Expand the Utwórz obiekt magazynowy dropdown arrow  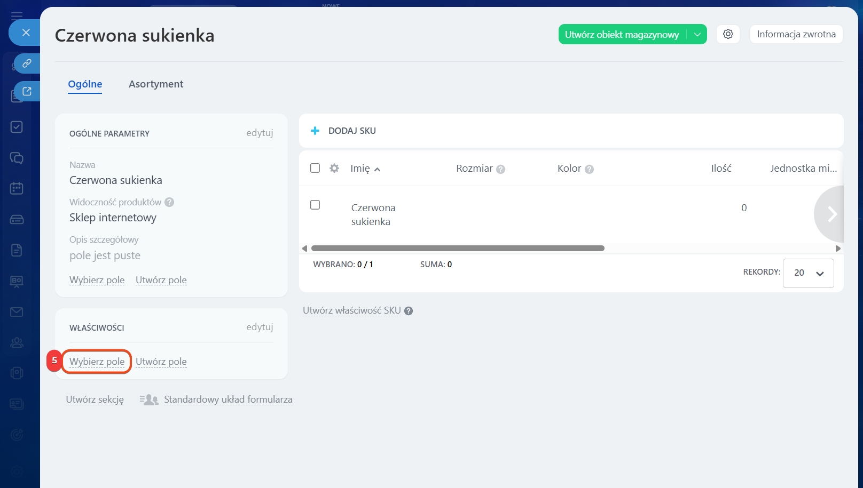click(697, 34)
